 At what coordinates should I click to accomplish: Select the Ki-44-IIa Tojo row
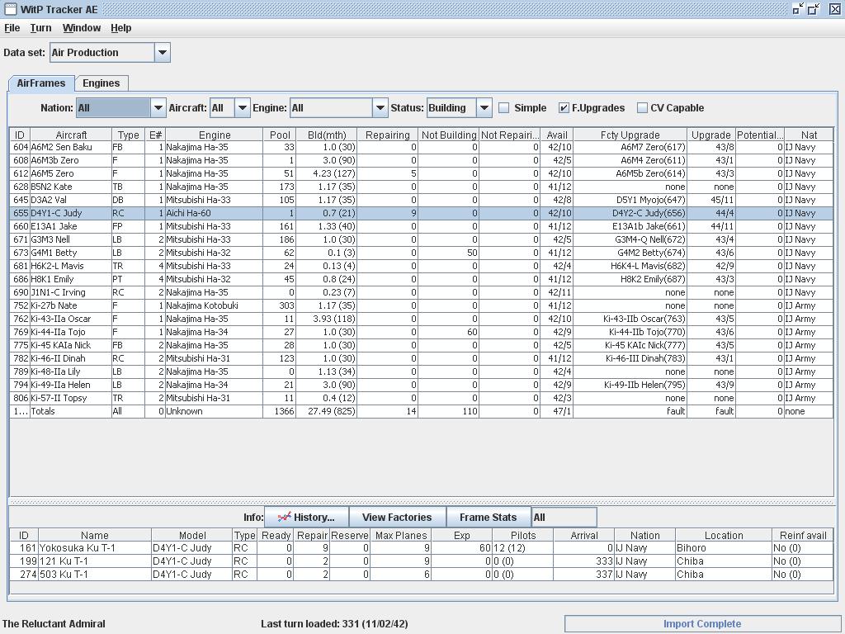point(422,332)
